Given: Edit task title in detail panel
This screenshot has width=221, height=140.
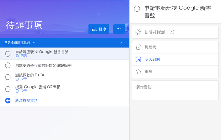Looking at the screenshot, I should coord(178,12).
